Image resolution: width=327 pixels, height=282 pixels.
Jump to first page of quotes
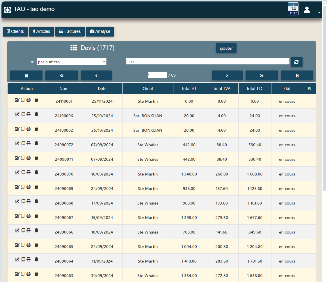click(x=26, y=75)
